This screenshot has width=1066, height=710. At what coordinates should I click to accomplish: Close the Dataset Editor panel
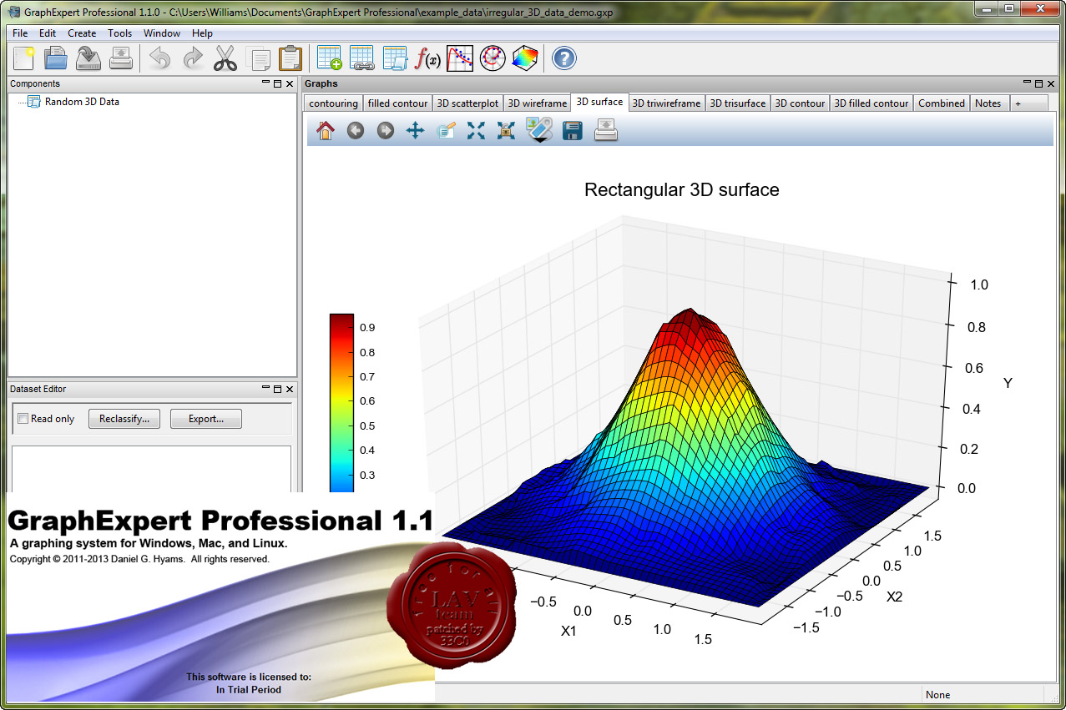click(x=290, y=389)
